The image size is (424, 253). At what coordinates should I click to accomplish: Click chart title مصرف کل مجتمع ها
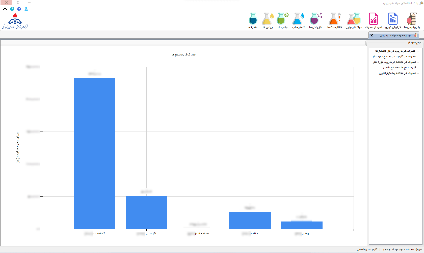184,55
